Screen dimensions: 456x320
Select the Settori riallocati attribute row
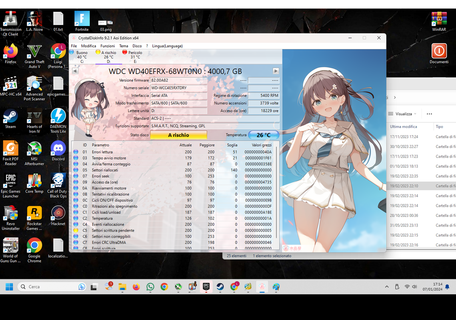tap(174, 170)
